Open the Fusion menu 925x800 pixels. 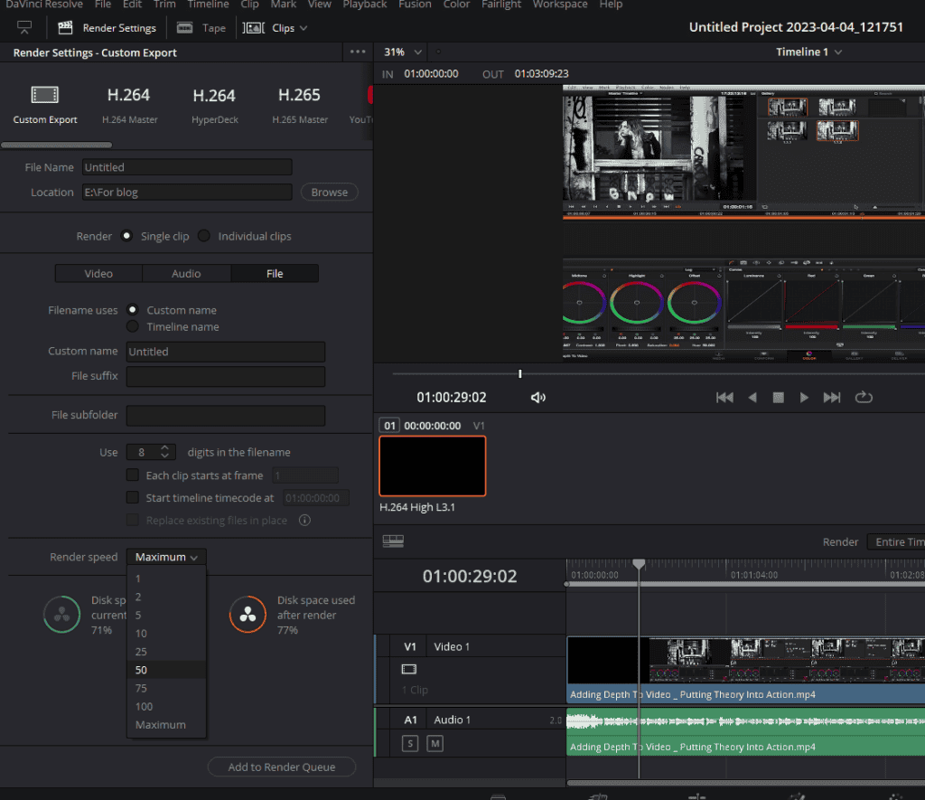click(x=415, y=5)
